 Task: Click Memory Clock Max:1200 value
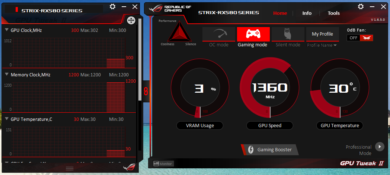pos(90,75)
